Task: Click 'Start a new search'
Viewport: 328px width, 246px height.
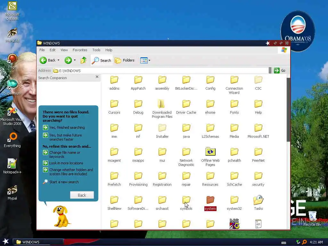Action: pos(61,182)
